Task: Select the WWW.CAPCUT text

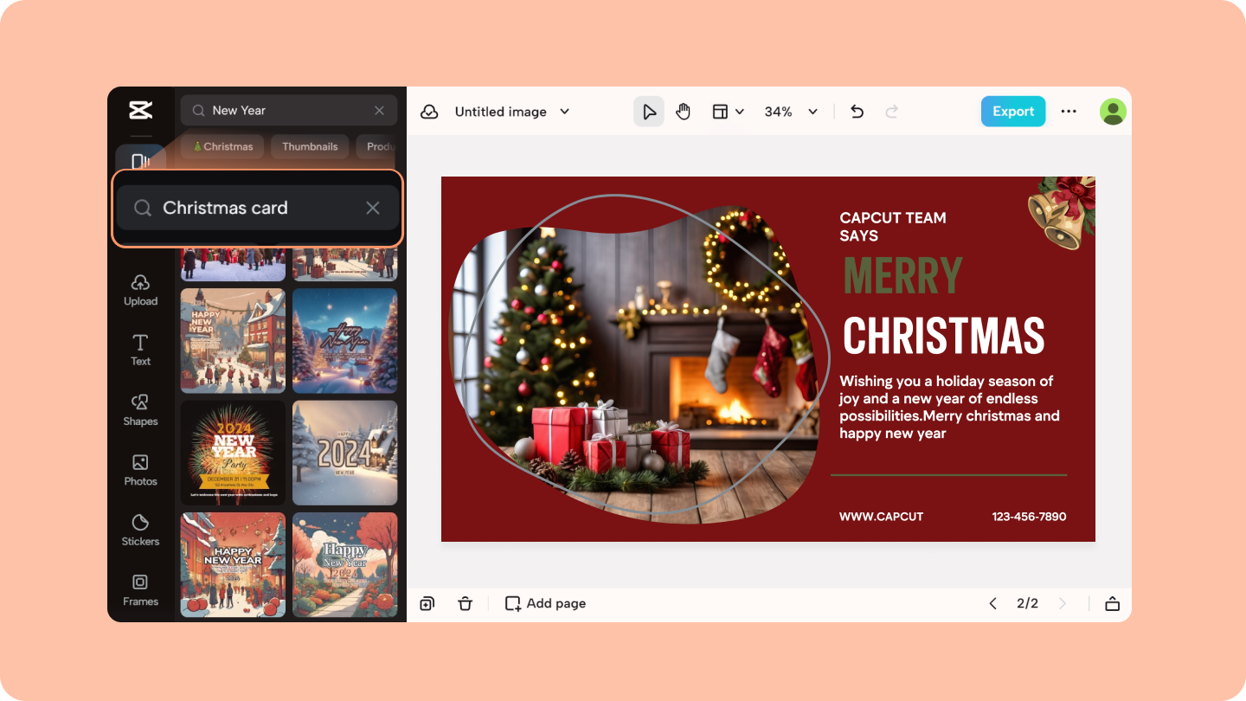Action: tap(881, 517)
